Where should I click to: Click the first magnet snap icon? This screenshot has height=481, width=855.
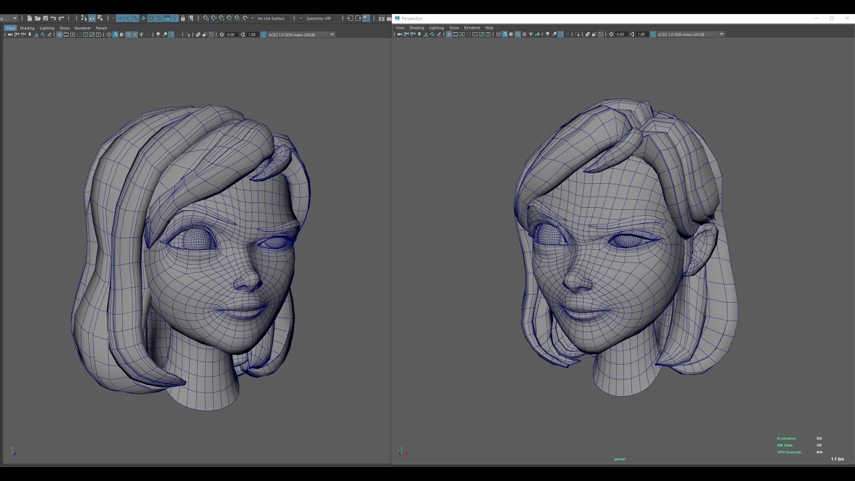[206, 18]
